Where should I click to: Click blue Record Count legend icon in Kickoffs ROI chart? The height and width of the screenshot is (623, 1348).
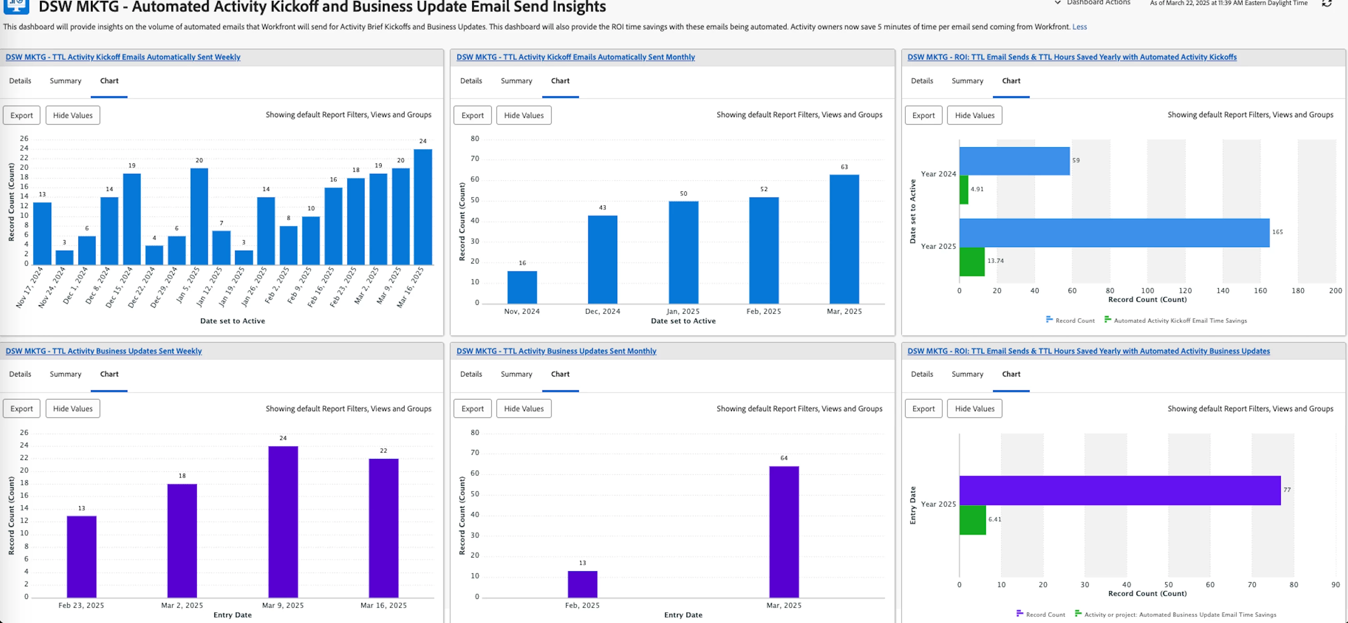[1049, 319]
